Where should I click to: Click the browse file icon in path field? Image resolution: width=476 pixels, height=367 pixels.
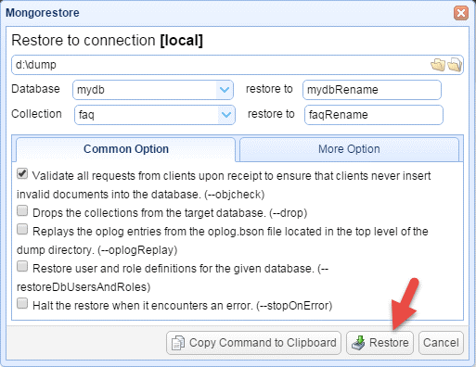click(455, 65)
